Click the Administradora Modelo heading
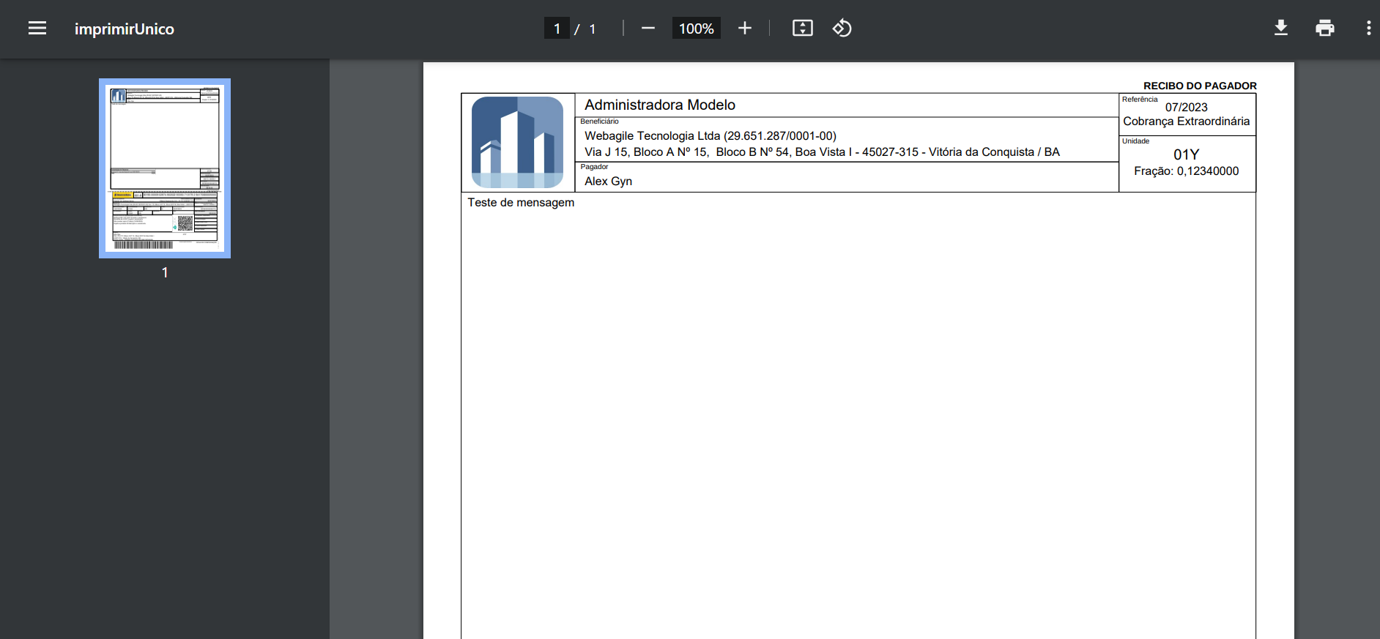 (x=659, y=105)
